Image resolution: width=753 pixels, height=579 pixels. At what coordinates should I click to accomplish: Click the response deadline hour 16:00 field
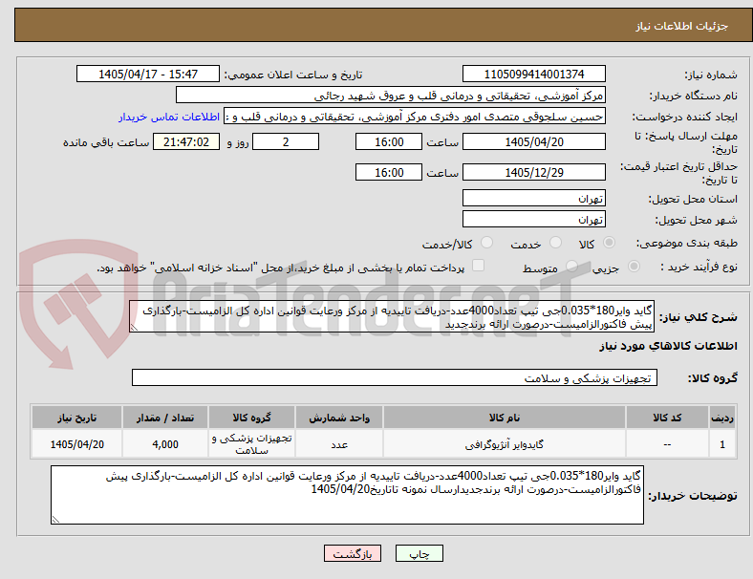point(389,142)
